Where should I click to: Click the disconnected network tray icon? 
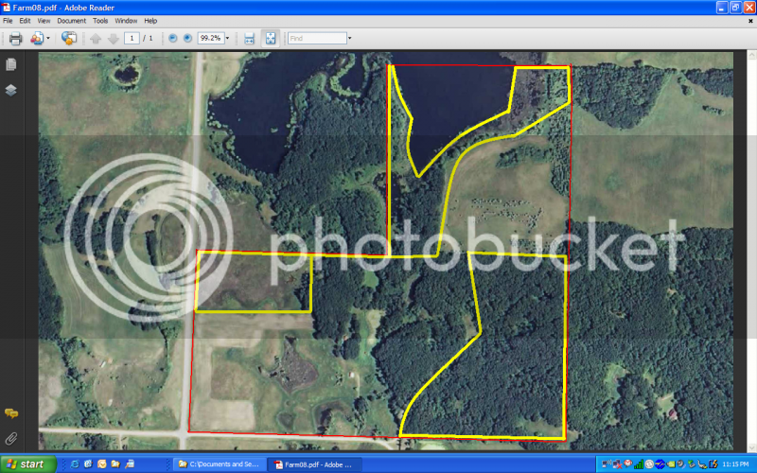[x=618, y=464]
